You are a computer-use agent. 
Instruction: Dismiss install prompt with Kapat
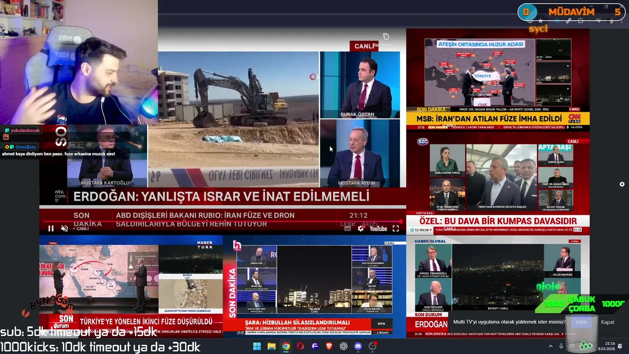[x=608, y=322]
